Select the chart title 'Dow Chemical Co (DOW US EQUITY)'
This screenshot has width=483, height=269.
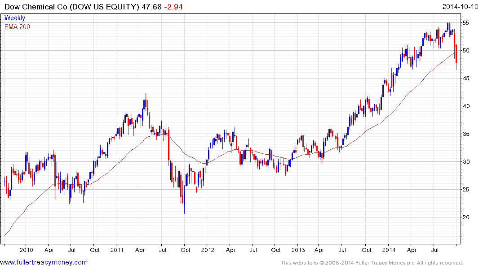point(72,7)
